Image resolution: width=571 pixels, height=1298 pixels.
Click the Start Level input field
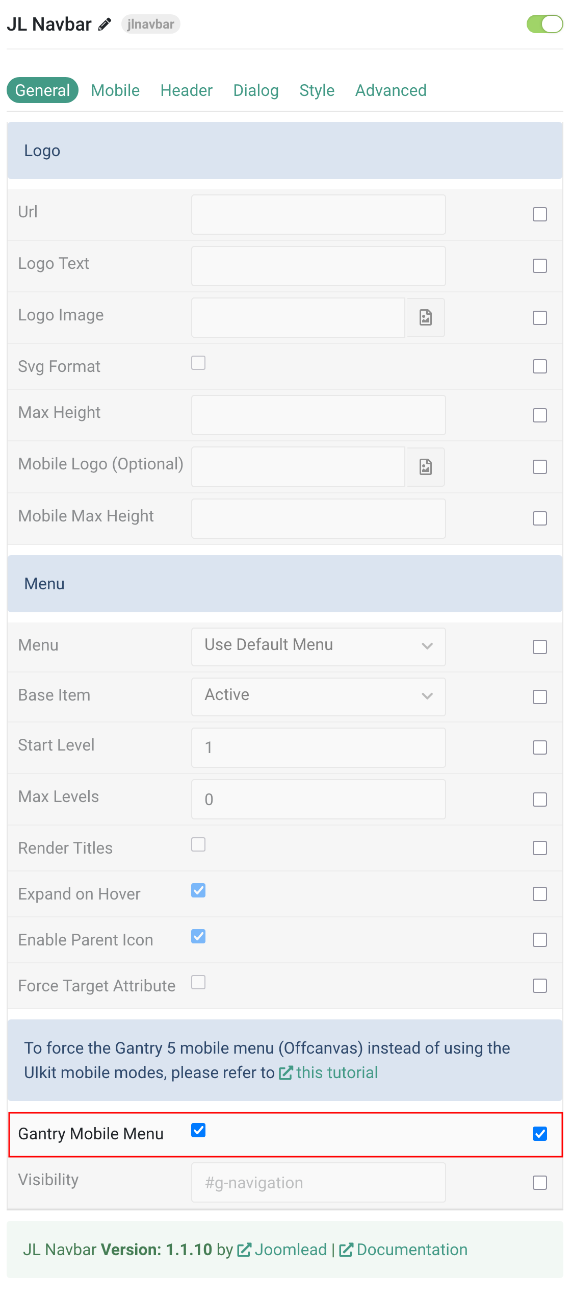319,747
